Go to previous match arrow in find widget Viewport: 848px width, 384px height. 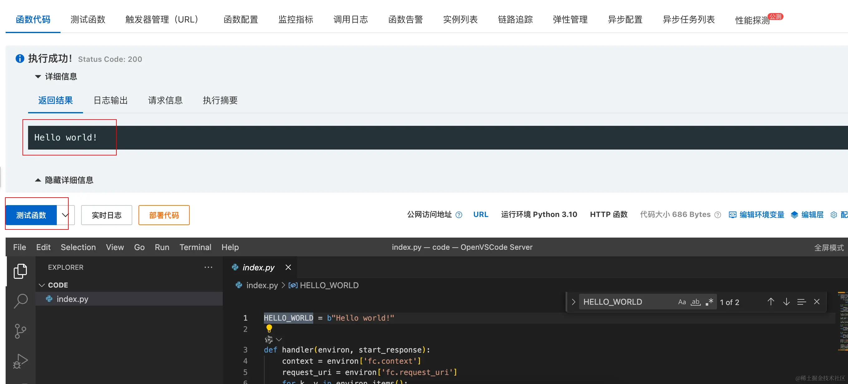[771, 302]
